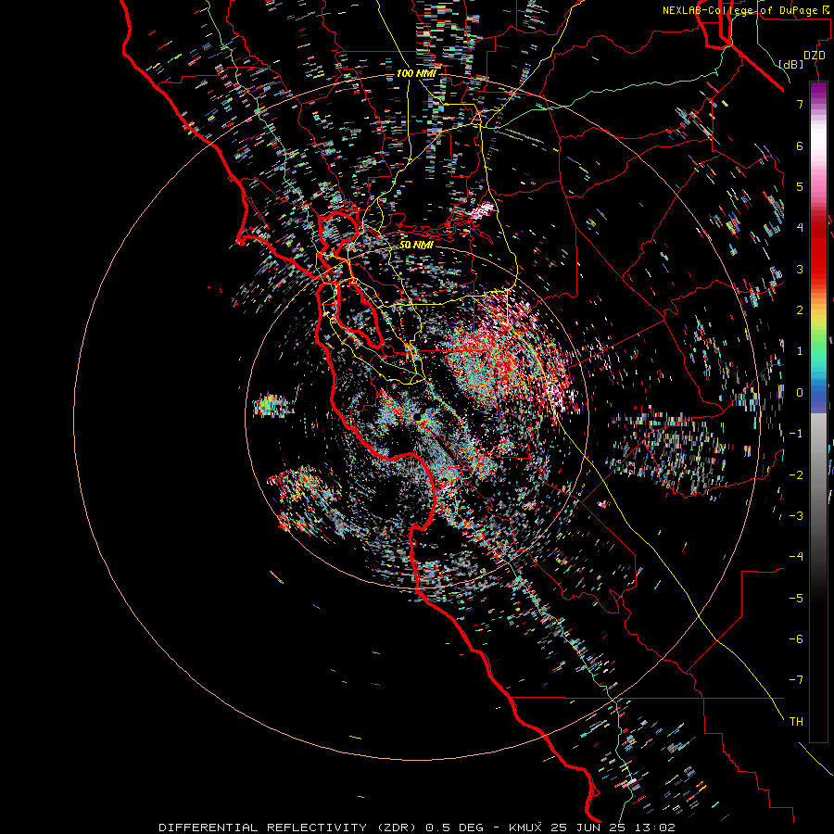Select the -5 value on the scale
The width and height of the screenshot is (834, 834).
pos(796,599)
